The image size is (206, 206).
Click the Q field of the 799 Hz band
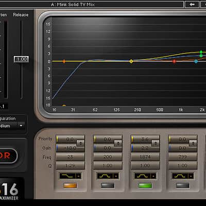183,166
